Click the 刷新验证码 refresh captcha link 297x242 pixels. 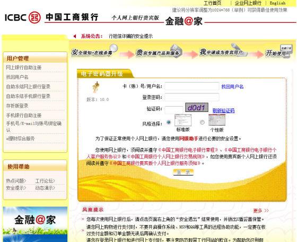pyautogui.click(x=223, y=110)
